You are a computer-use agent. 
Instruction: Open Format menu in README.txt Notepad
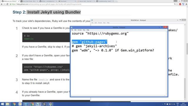coord(100,23)
